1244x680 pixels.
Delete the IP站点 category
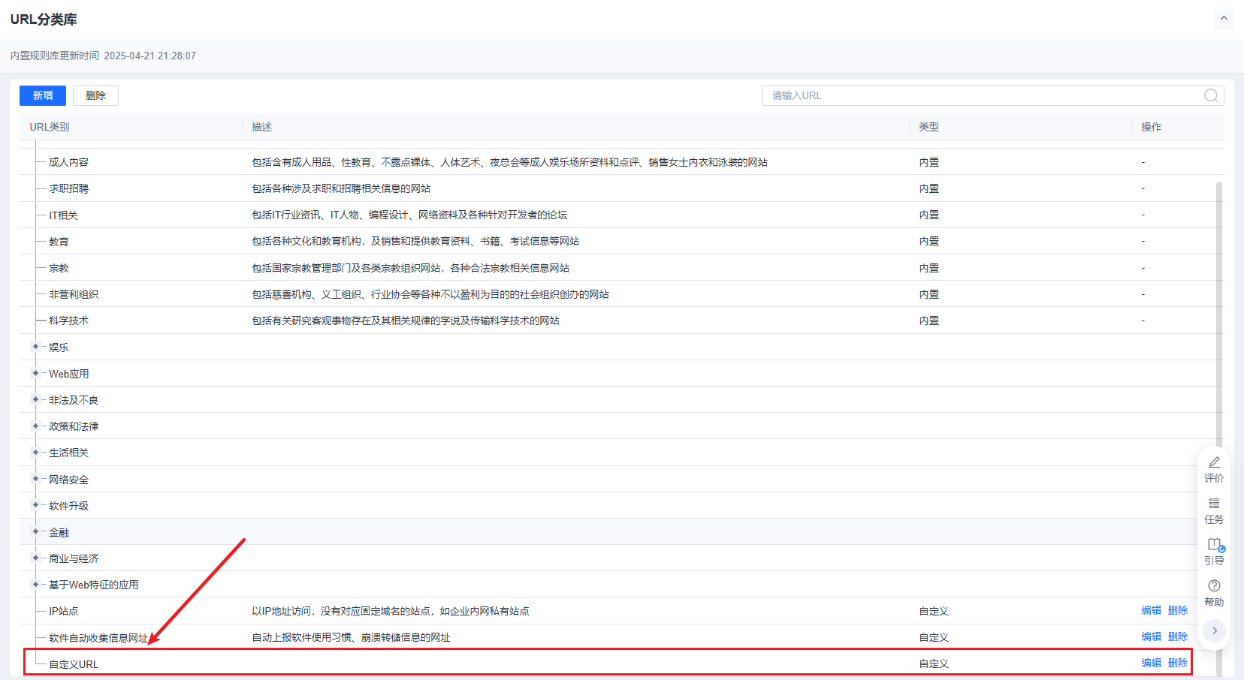click(1178, 610)
